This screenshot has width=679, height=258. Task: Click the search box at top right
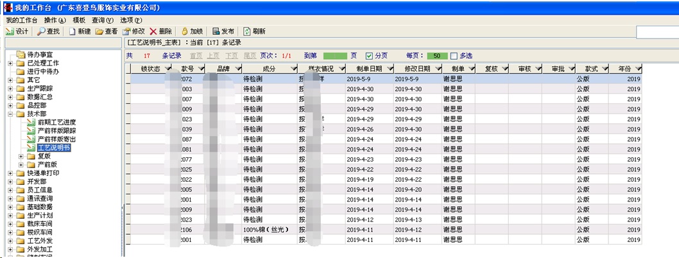tap(657, 31)
